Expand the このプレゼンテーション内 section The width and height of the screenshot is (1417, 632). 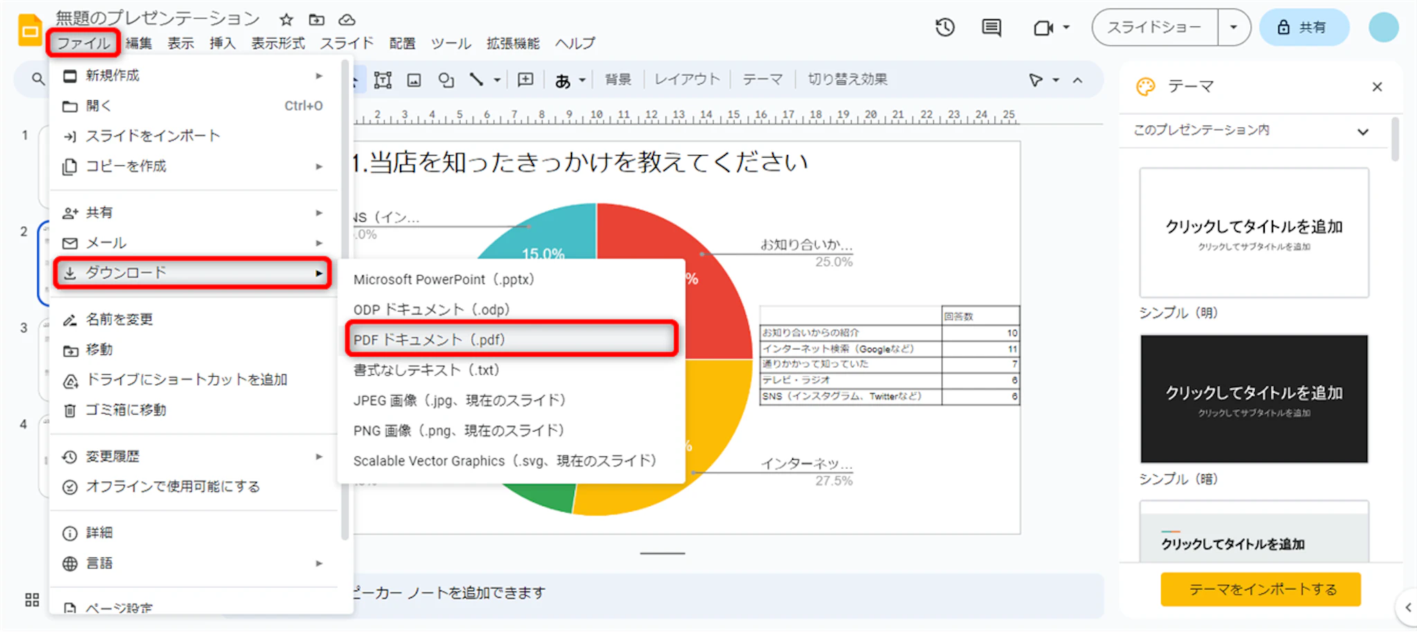[x=1362, y=131]
